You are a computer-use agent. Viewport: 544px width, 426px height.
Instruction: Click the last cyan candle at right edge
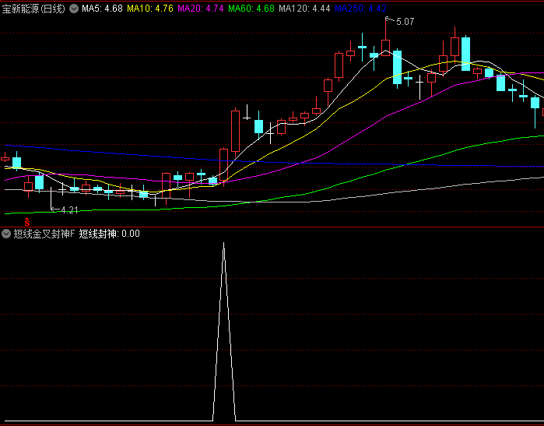pyautogui.click(x=535, y=103)
